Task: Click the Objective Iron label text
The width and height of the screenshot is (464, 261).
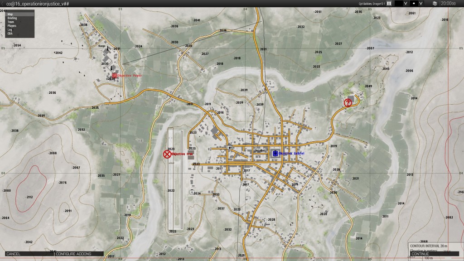Action: pos(182,154)
